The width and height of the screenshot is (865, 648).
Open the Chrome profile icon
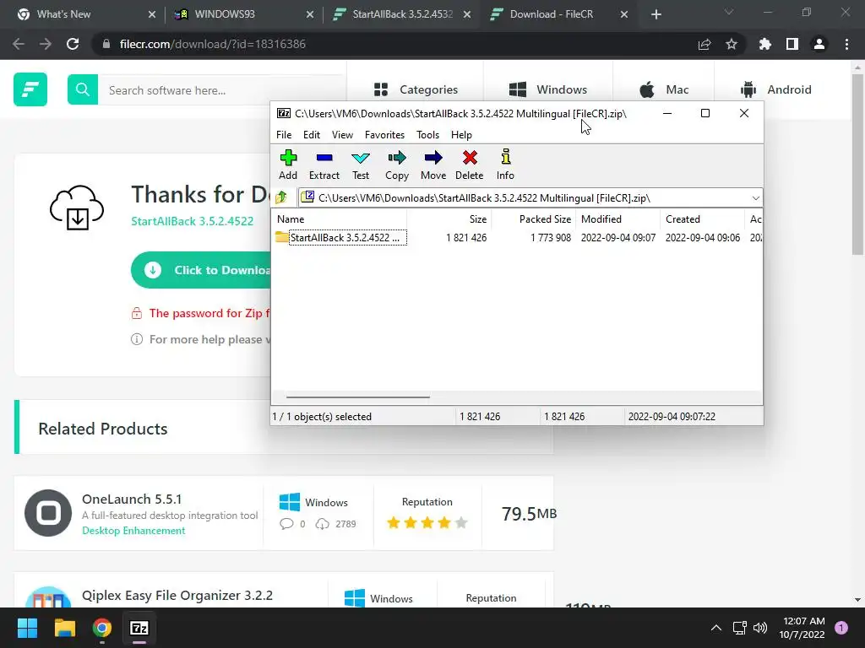coord(819,44)
